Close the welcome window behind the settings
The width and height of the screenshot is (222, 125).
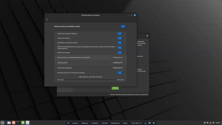(147, 36)
